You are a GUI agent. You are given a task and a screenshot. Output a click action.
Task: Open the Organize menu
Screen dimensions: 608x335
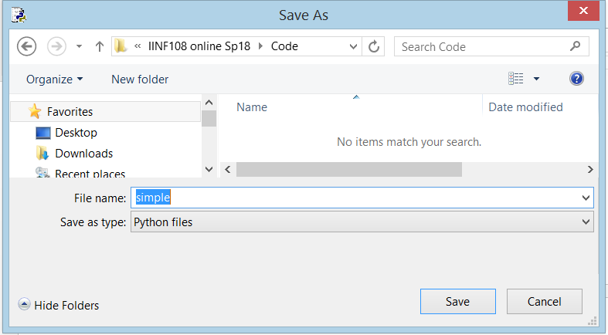coord(55,80)
